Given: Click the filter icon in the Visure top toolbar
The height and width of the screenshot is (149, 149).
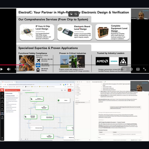Looking at the screenshot, I should tap(62, 90).
